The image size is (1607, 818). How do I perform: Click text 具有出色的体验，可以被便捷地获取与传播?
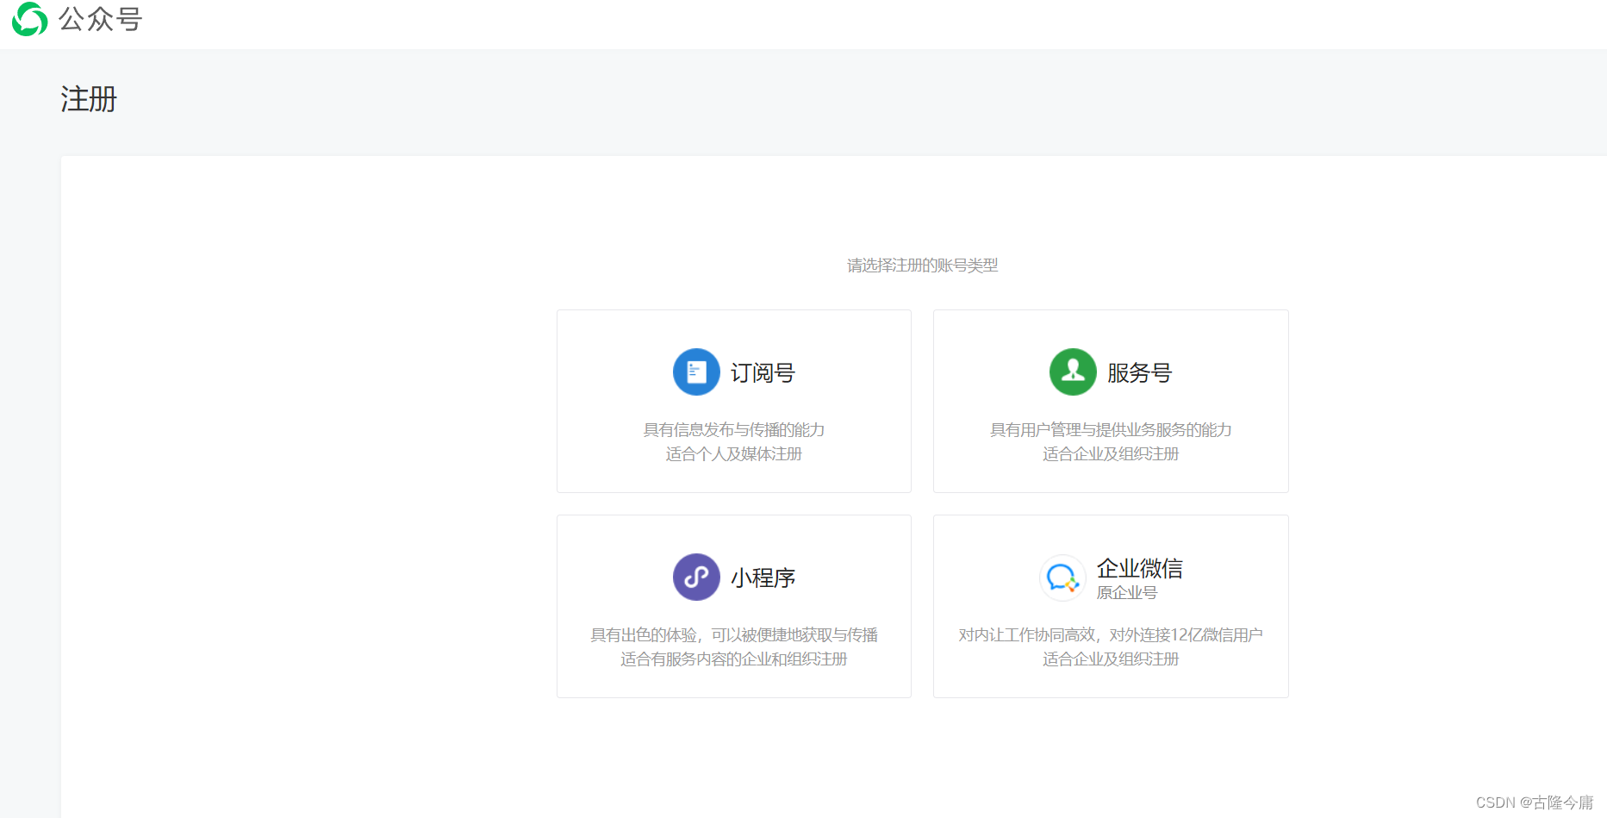pyautogui.click(x=734, y=635)
